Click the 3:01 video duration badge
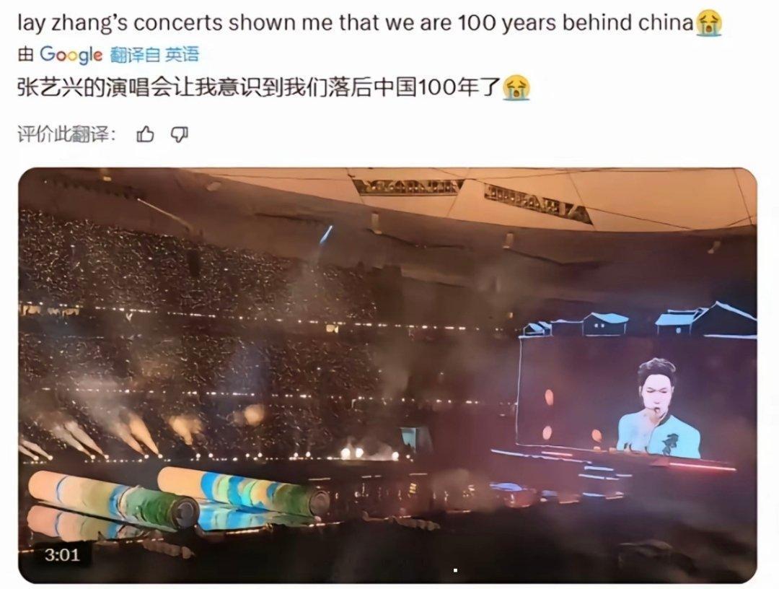 pos(61,554)
